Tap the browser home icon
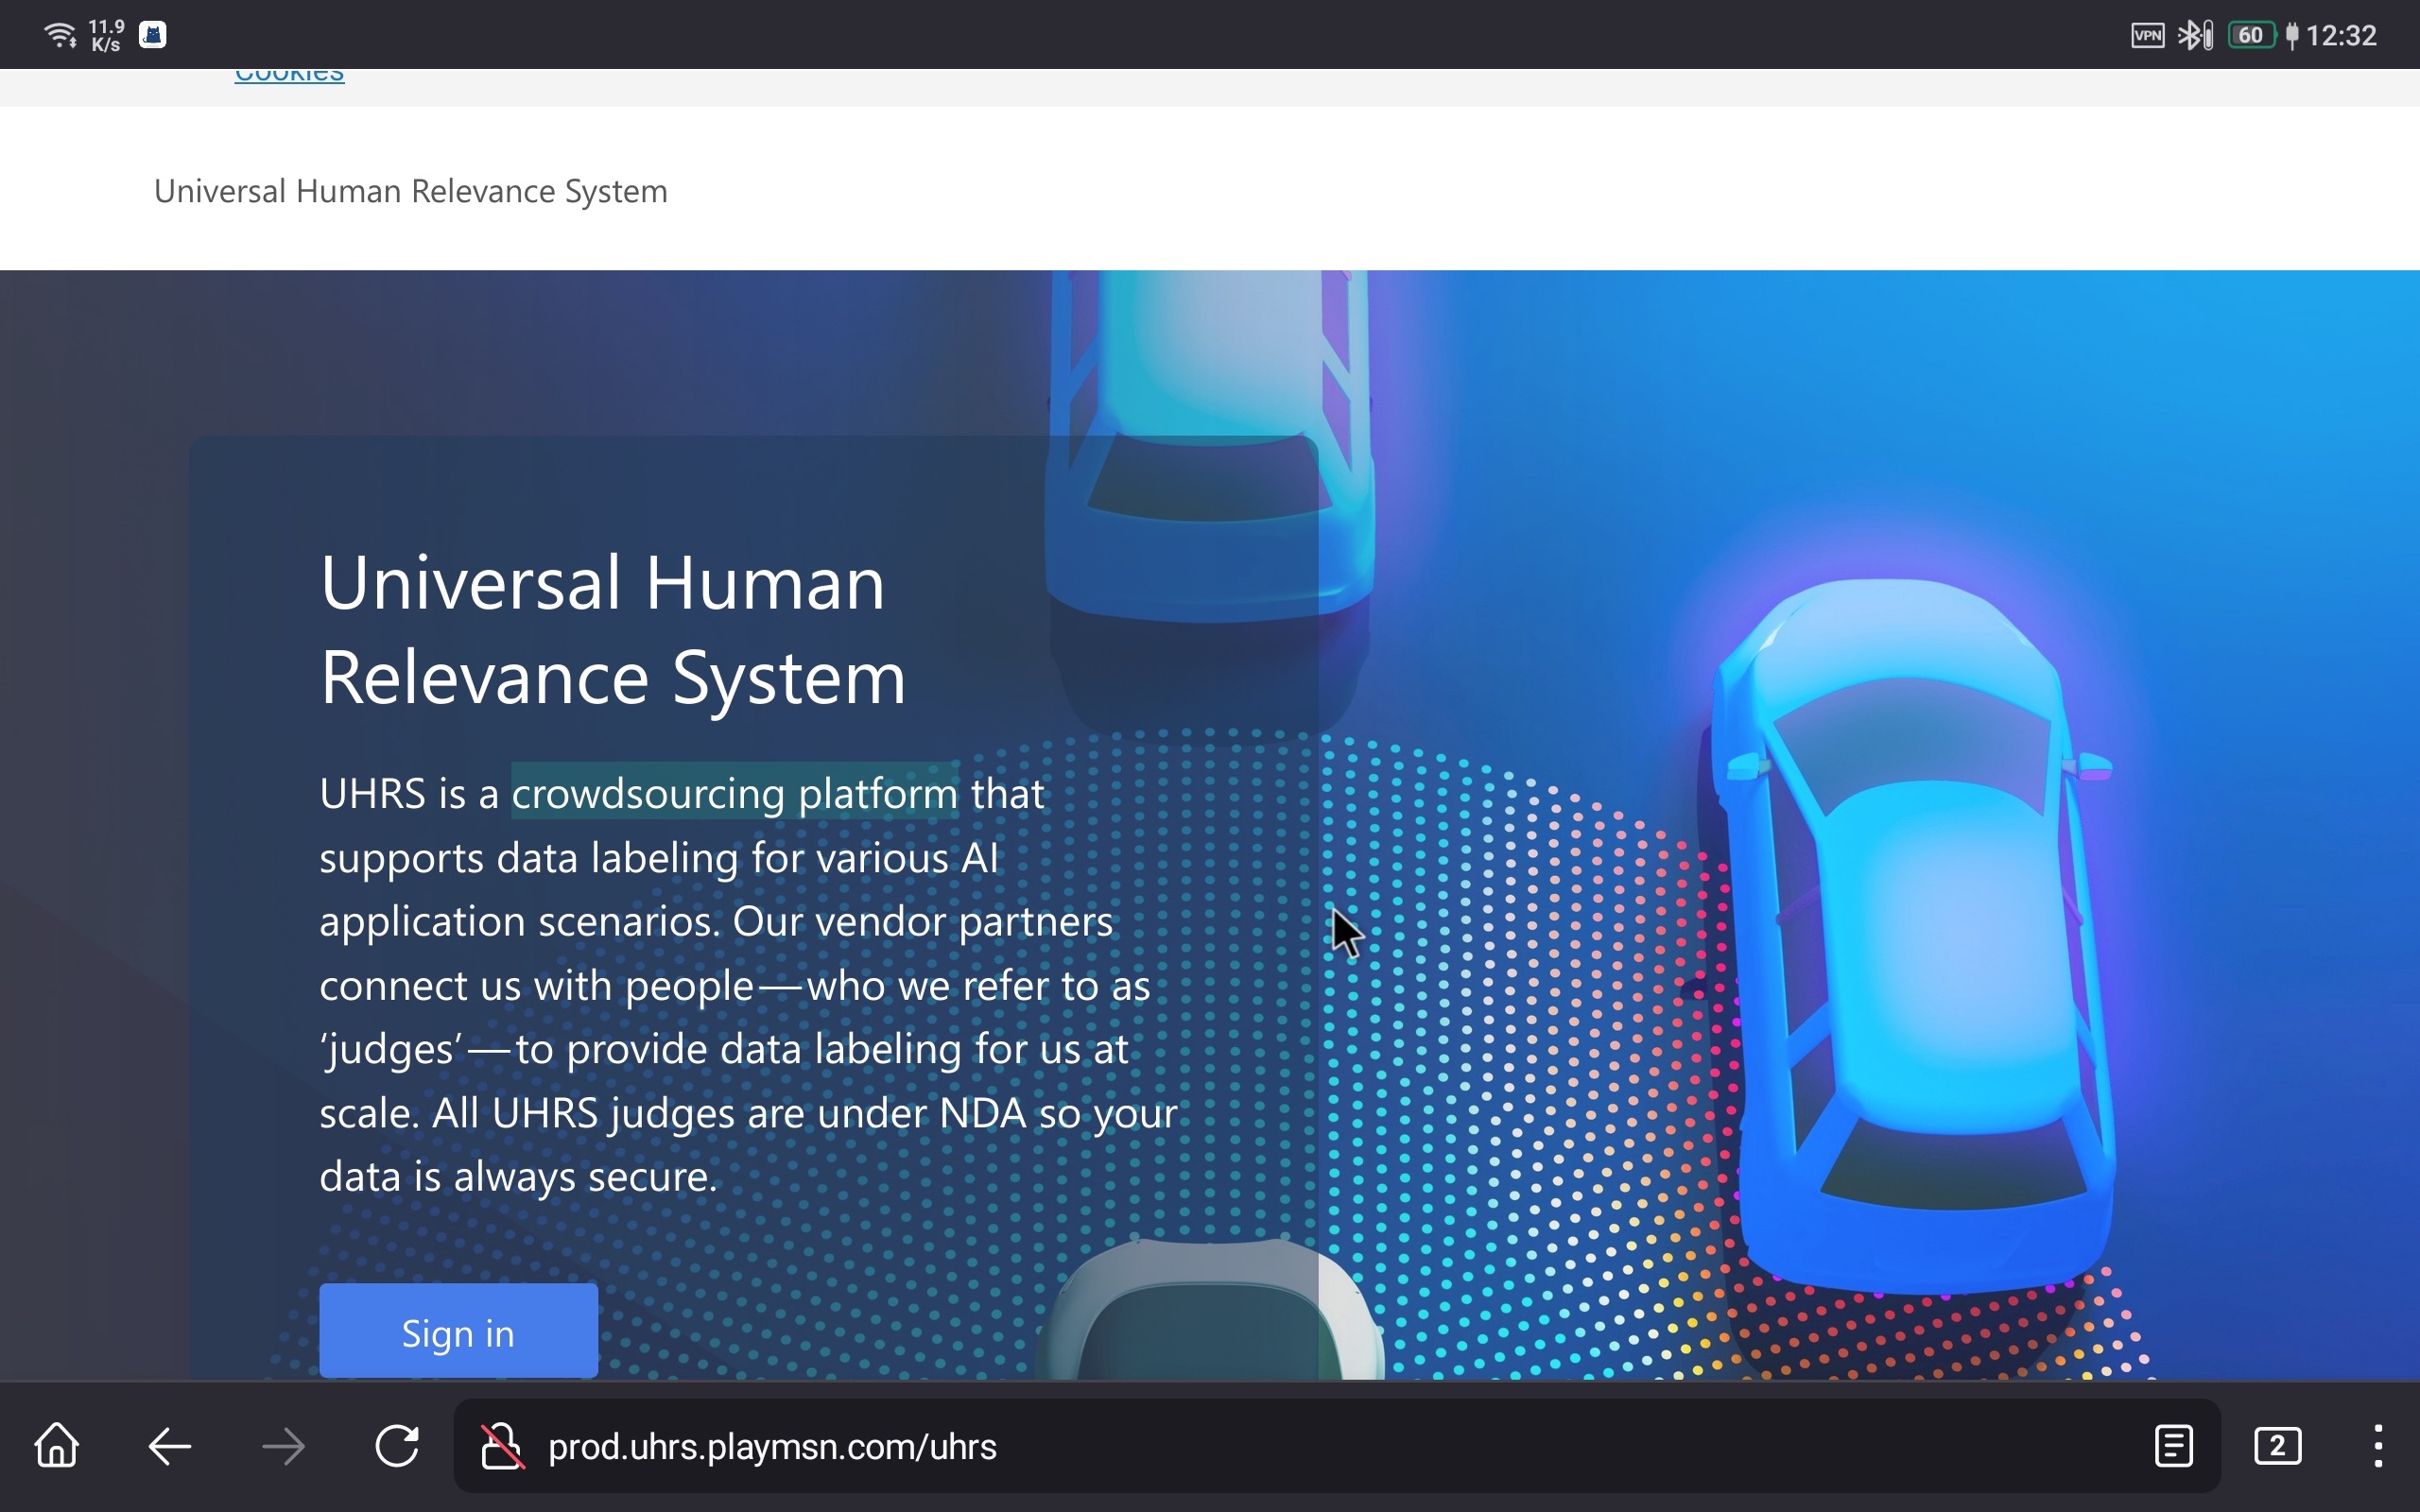2420x1512 pixels. (57, 1446)
